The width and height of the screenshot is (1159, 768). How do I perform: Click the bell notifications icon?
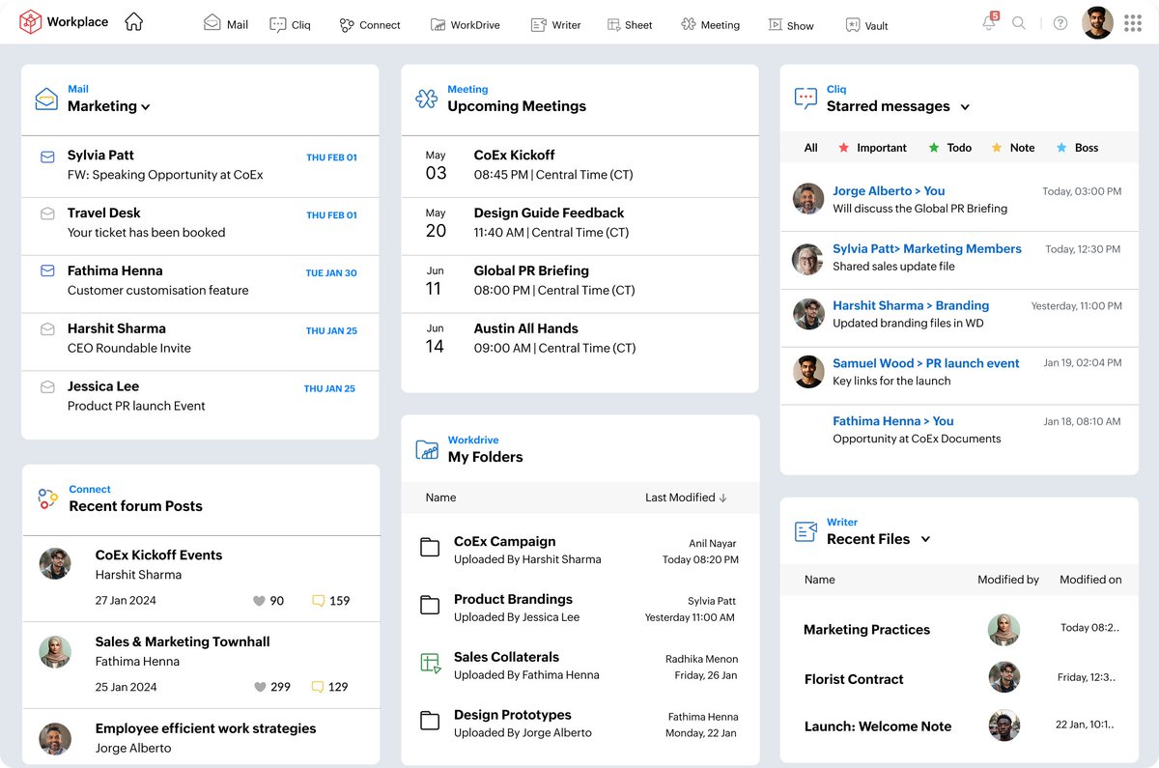(x=990, y=22)
